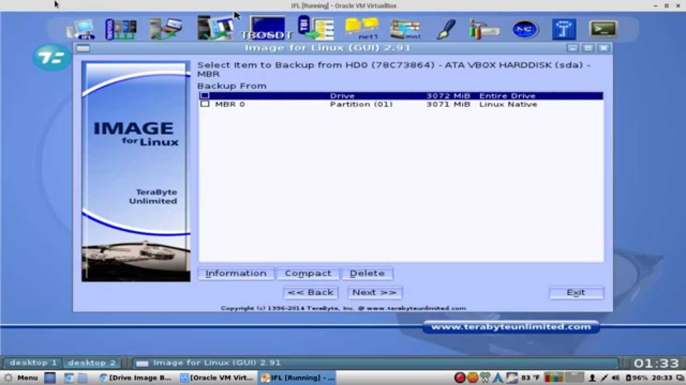Open the terminal prompt icon
The height and width of the screenshot is (385, 686).
(603, 29)
